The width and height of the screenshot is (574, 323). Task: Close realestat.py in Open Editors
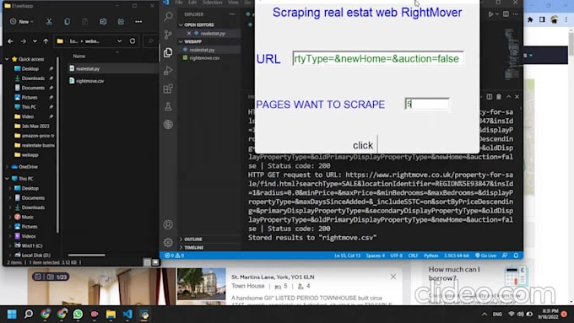(189, 33)
